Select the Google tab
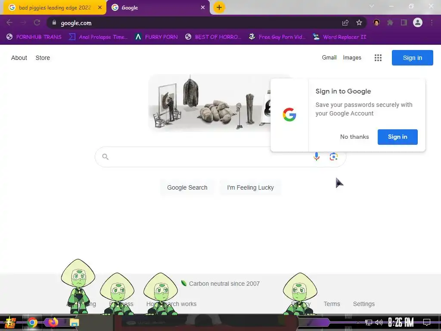This screenshot has width=441, height=331. pos(158,8)
